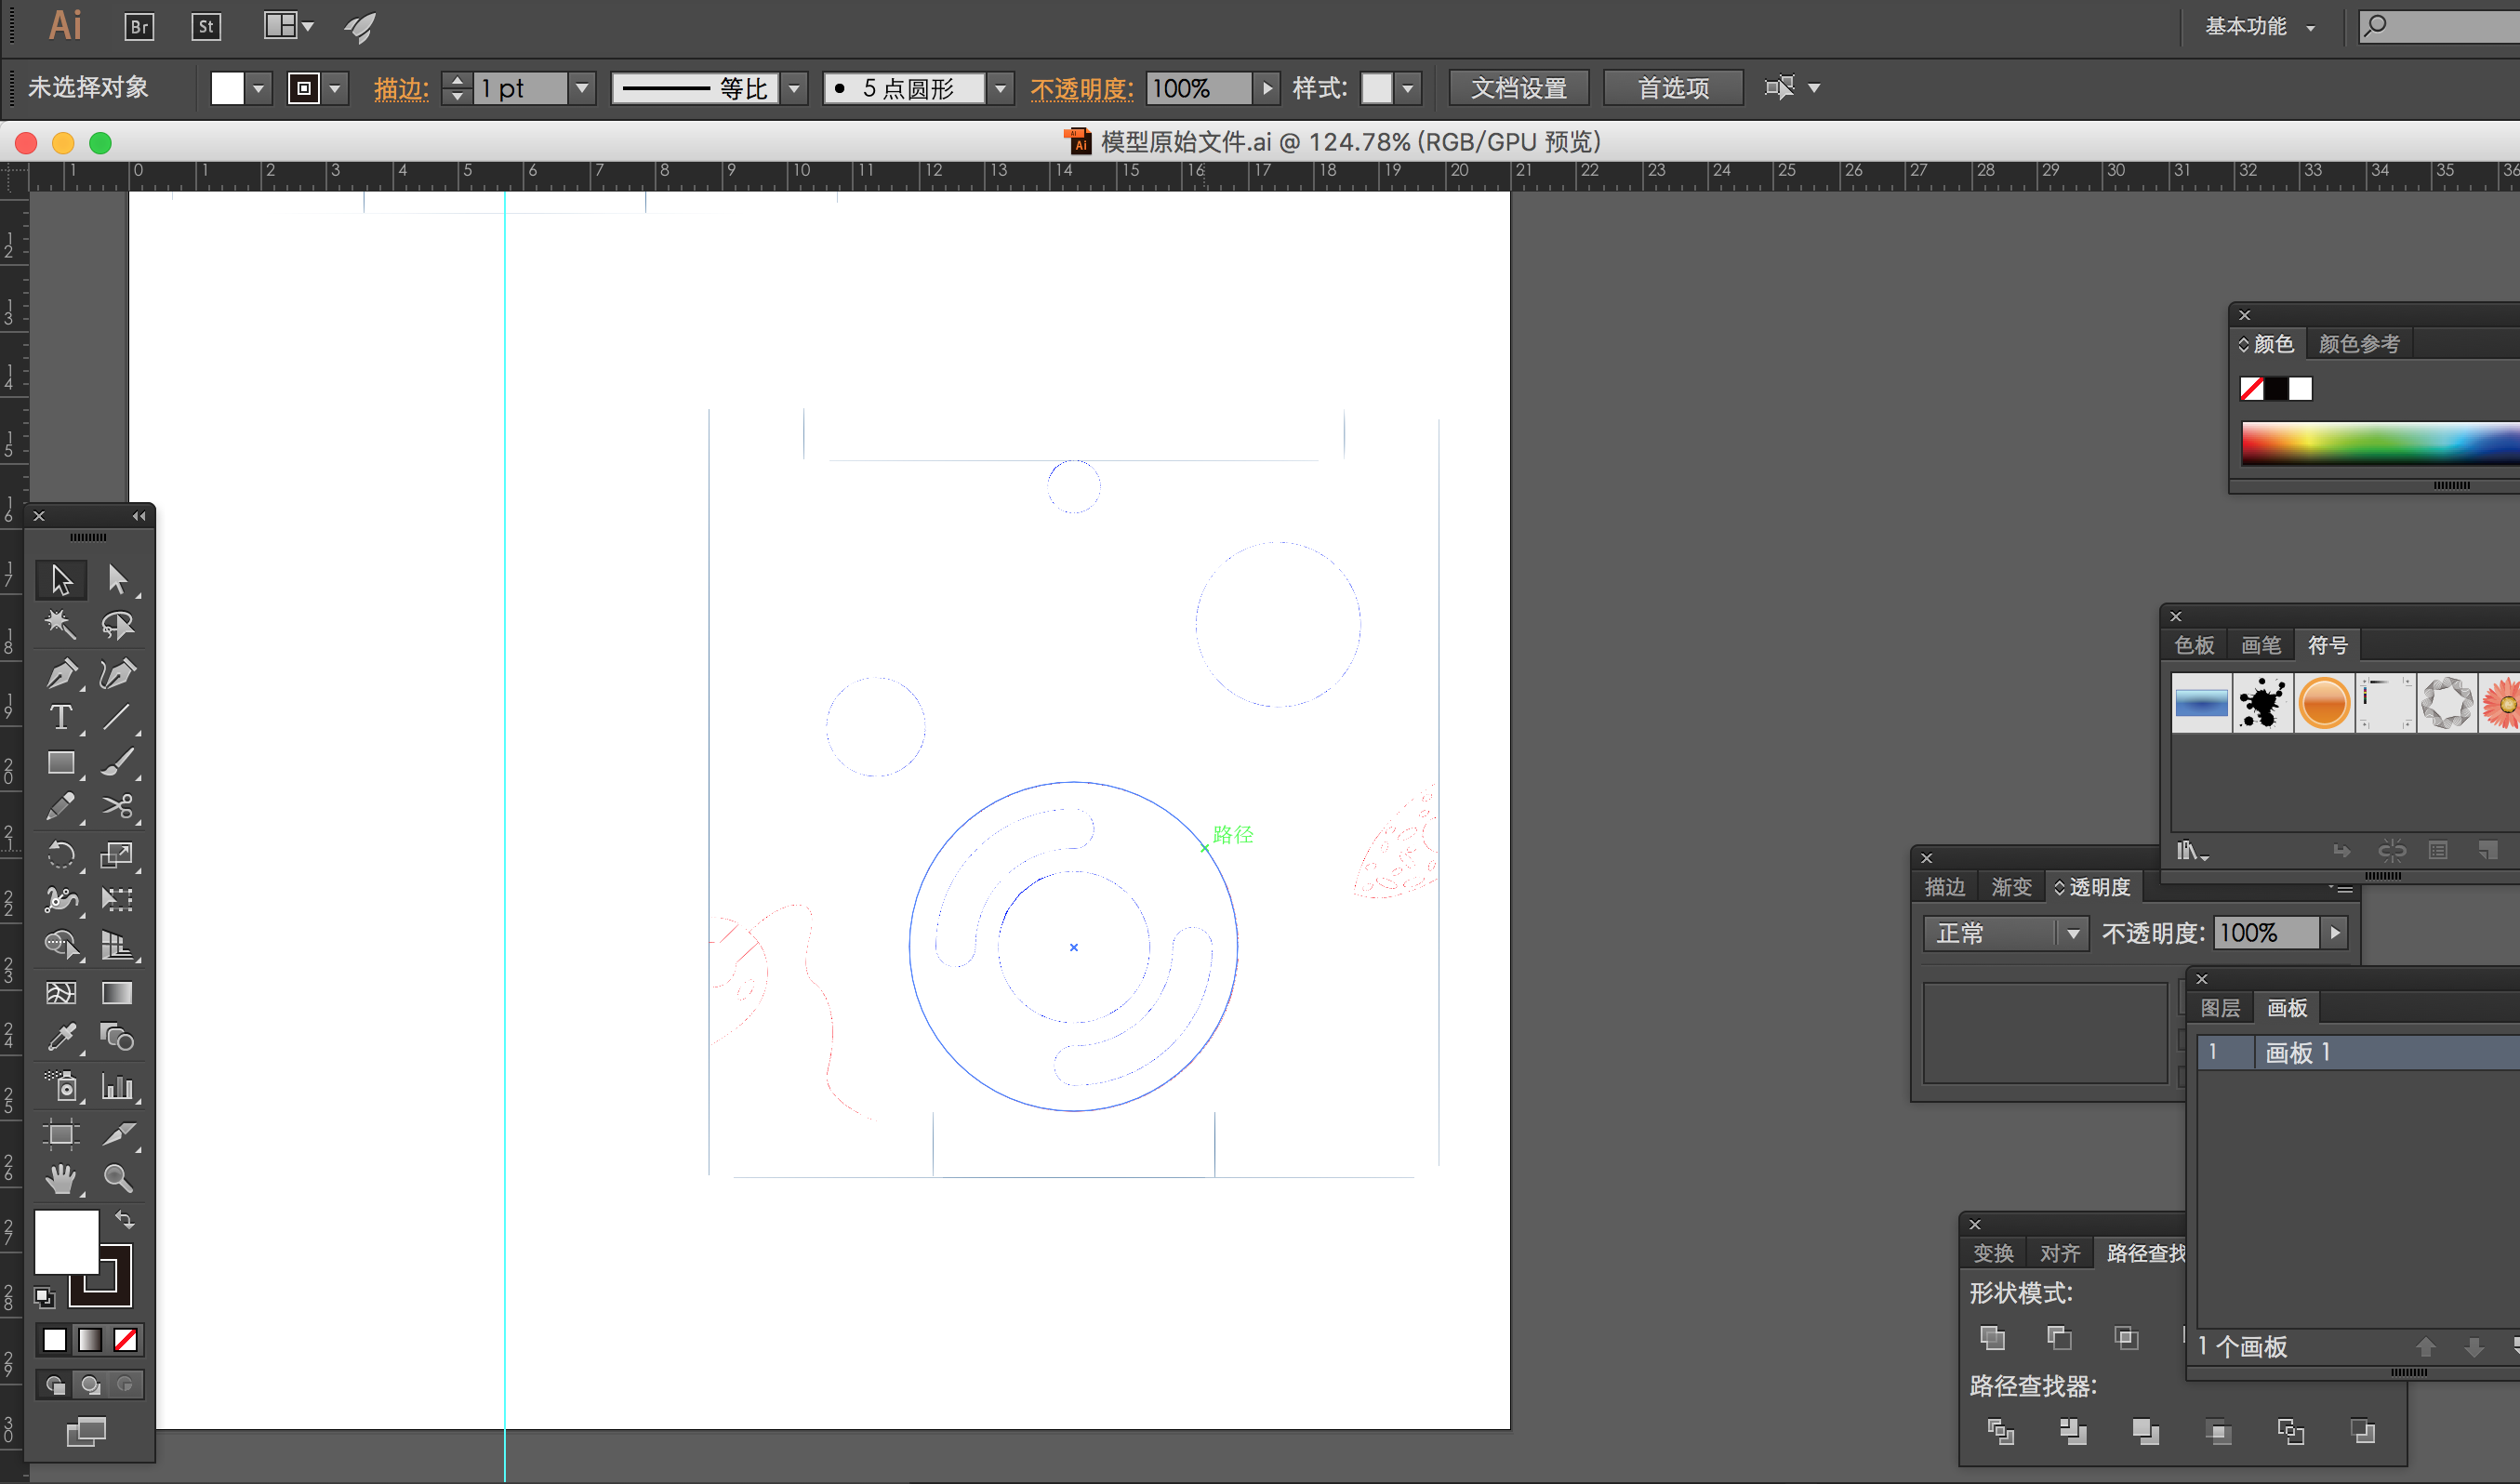This screenshot has width=2520, height=1484.
Task: Switch to the 图层 tab
Action: click(2220, 1008)
